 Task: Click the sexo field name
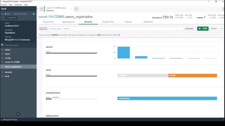point(49,70)
